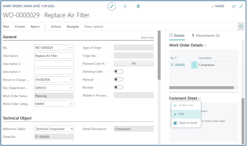The image size is (247, 146).
Task: Expand the Comment Sheet chevron
Action: tap(199, 98)
